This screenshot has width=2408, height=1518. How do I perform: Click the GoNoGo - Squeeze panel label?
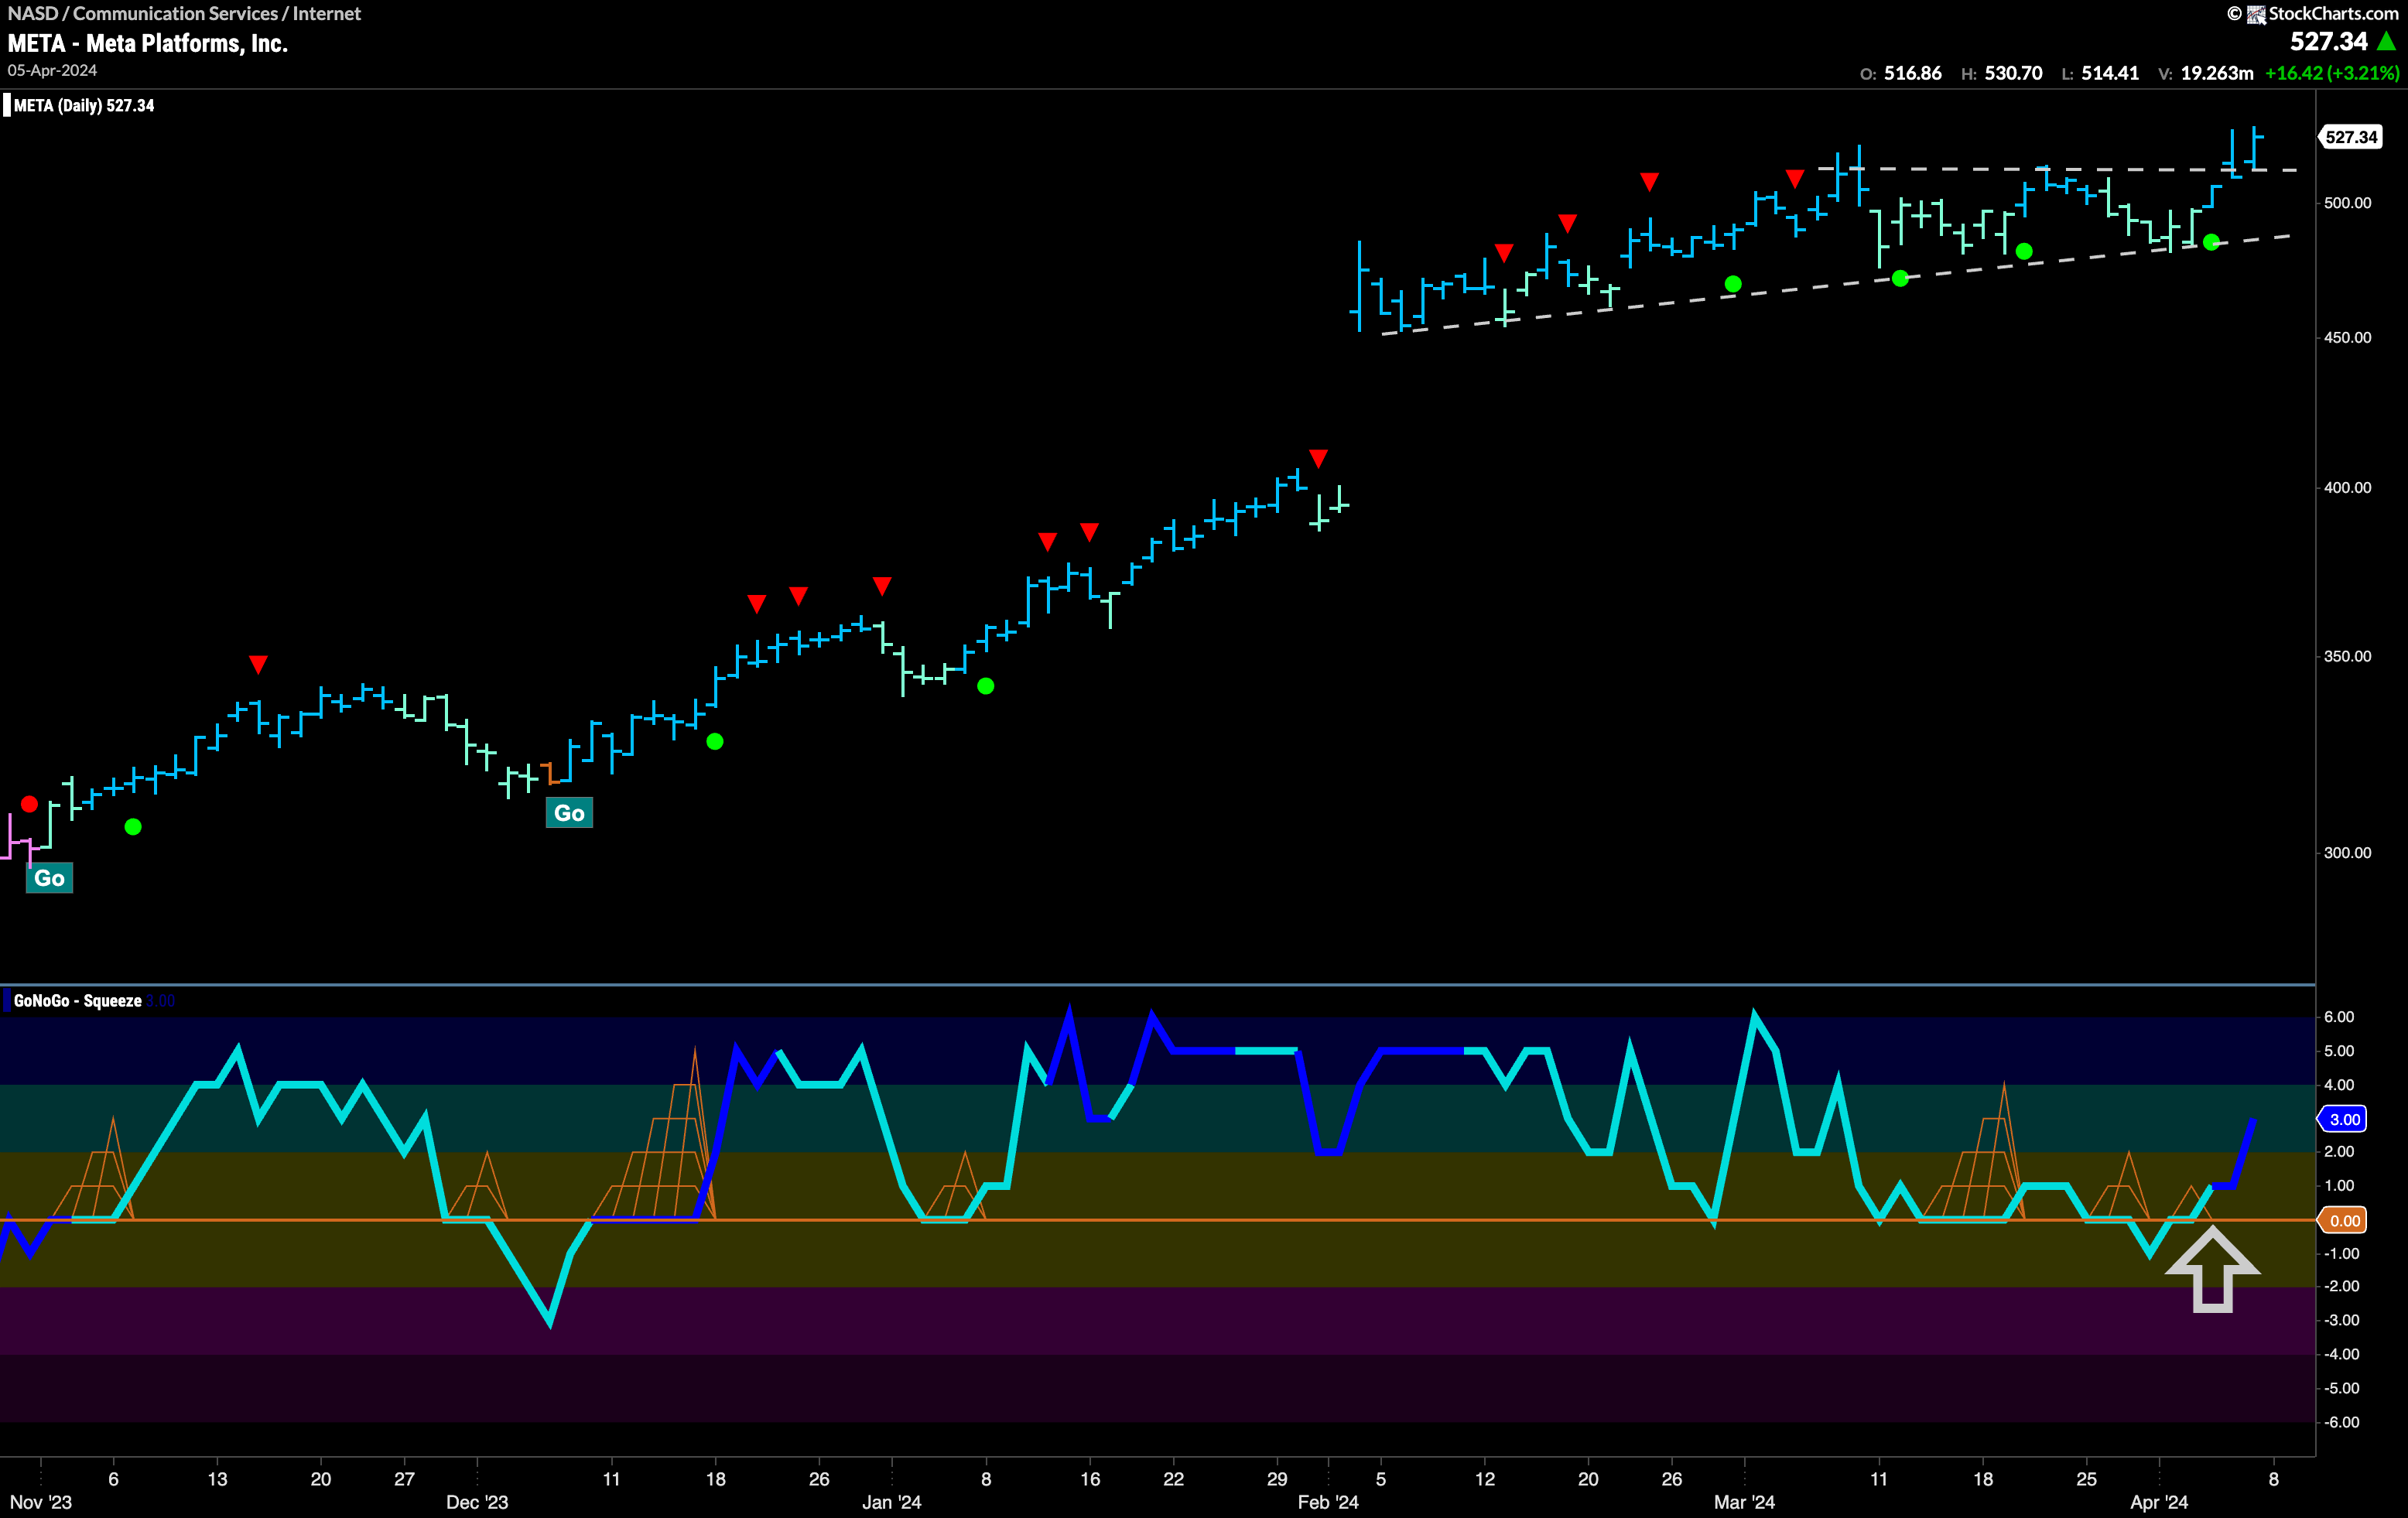78,1001
